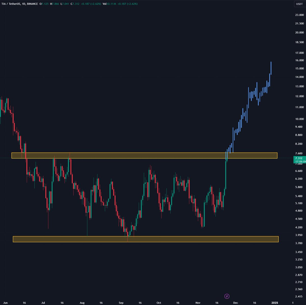Toggle the USDT currency label on the price scale

click(299, 4)
